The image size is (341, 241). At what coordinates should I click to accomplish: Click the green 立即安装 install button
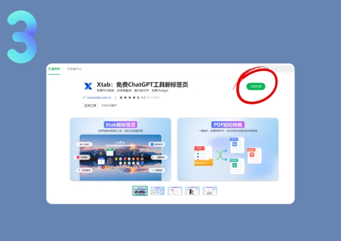coord(255,86)
